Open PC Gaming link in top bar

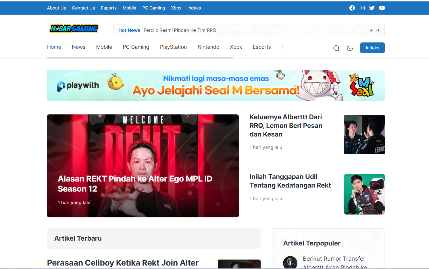click(153, 8)
